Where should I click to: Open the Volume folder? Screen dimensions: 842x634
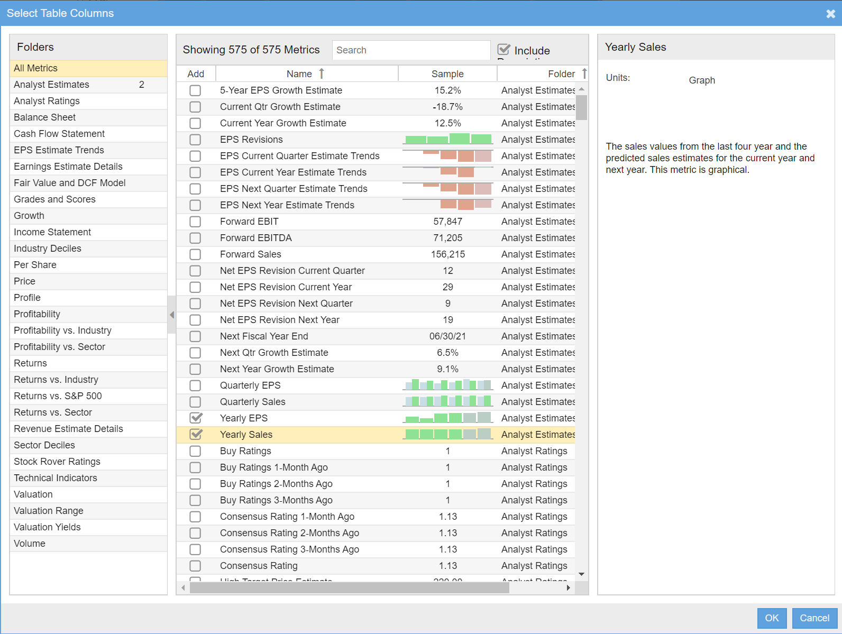coord(88,544)
